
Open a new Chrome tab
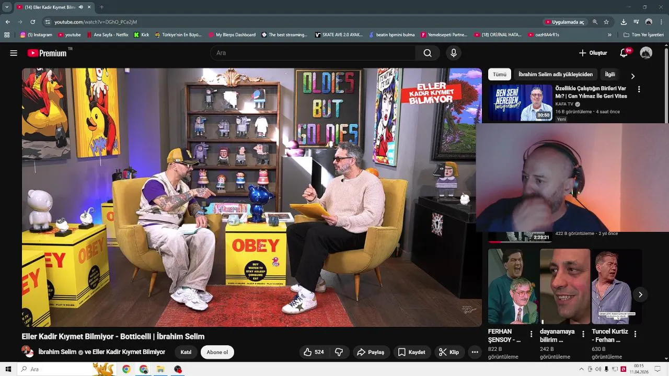[x=101, y=7]
